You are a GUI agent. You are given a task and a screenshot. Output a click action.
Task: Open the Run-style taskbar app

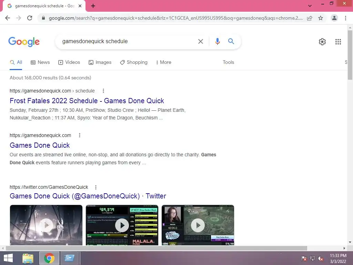[x=69, y=258]
